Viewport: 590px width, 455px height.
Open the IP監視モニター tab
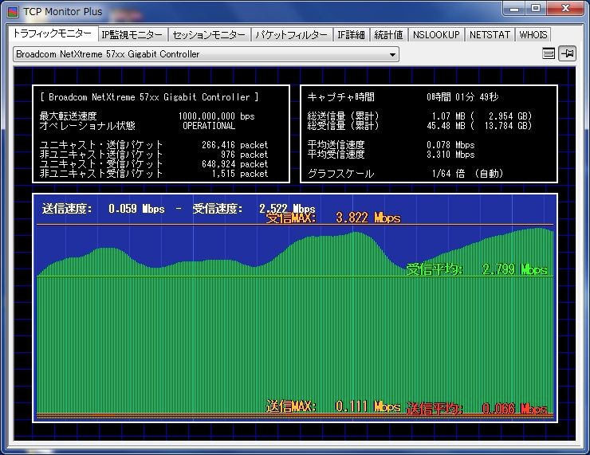[x=132, y=35]
